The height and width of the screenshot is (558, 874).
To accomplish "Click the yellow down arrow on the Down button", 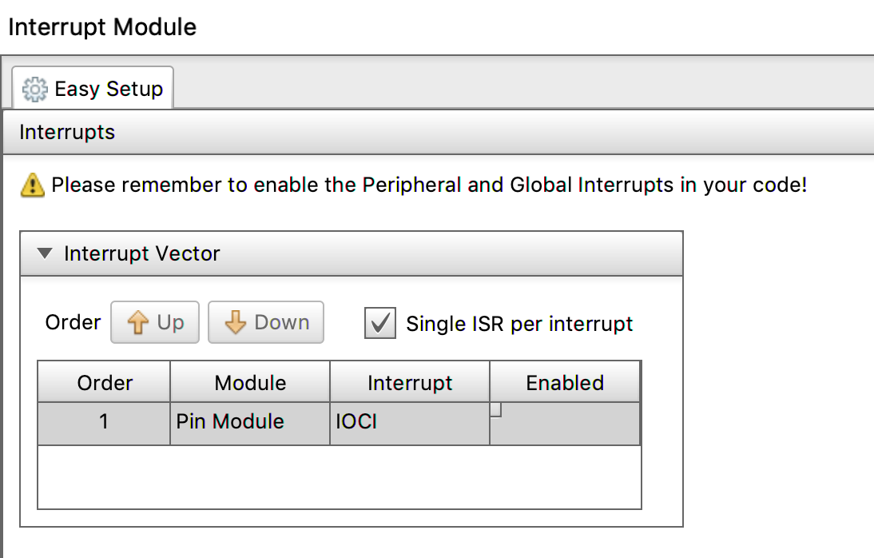I will [x=234, y=321].
